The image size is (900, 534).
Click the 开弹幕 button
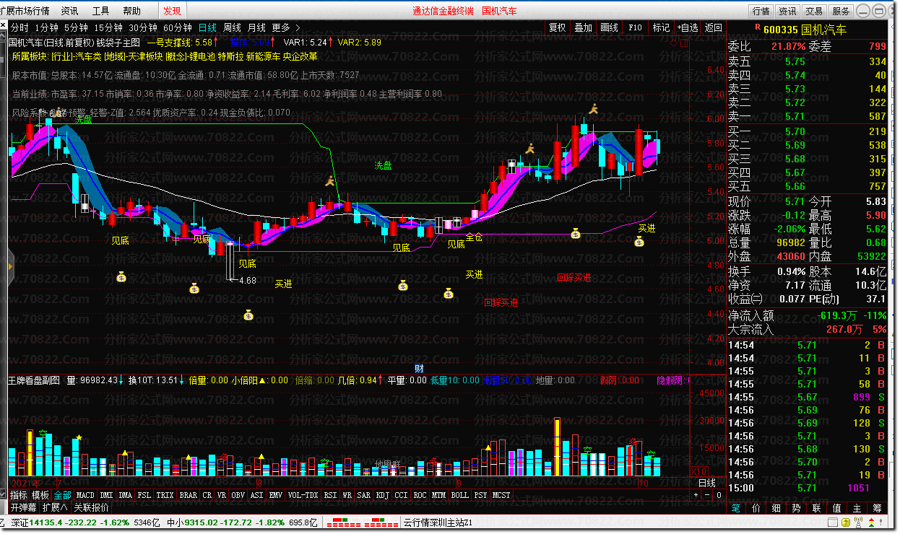(24, 507)
